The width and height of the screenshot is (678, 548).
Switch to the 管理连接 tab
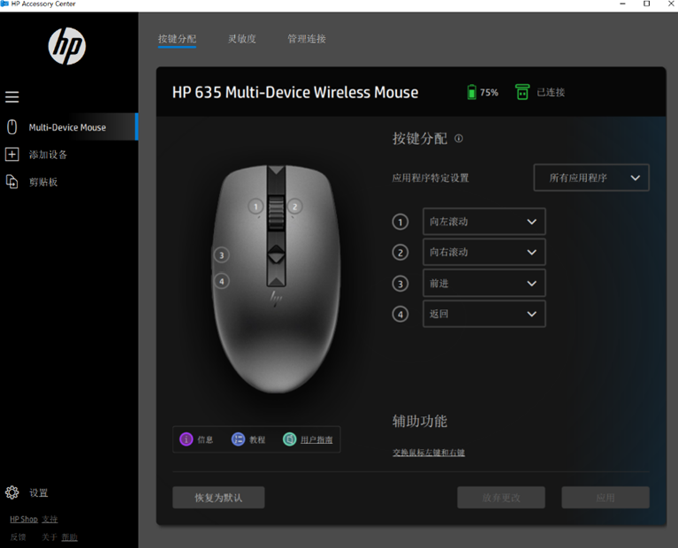pyautogui.click(x=307, y=39)
